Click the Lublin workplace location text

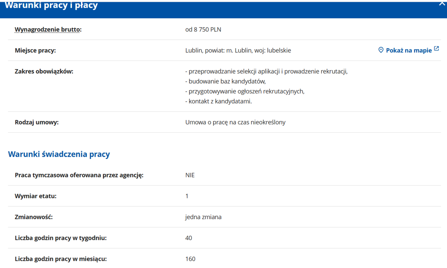[x=238, y=50]
